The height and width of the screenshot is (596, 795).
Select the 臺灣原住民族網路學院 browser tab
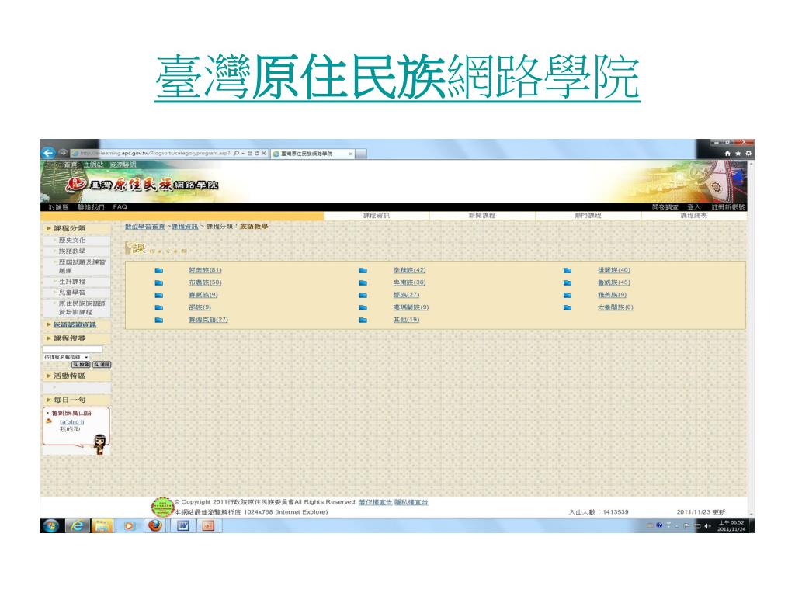pyautogui.click(x=312, y=154)
